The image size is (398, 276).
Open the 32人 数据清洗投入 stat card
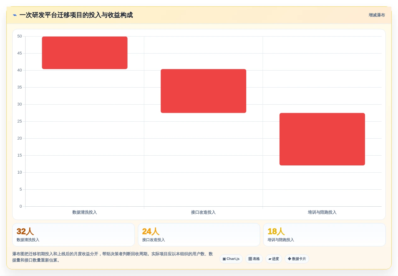(73, 235)
